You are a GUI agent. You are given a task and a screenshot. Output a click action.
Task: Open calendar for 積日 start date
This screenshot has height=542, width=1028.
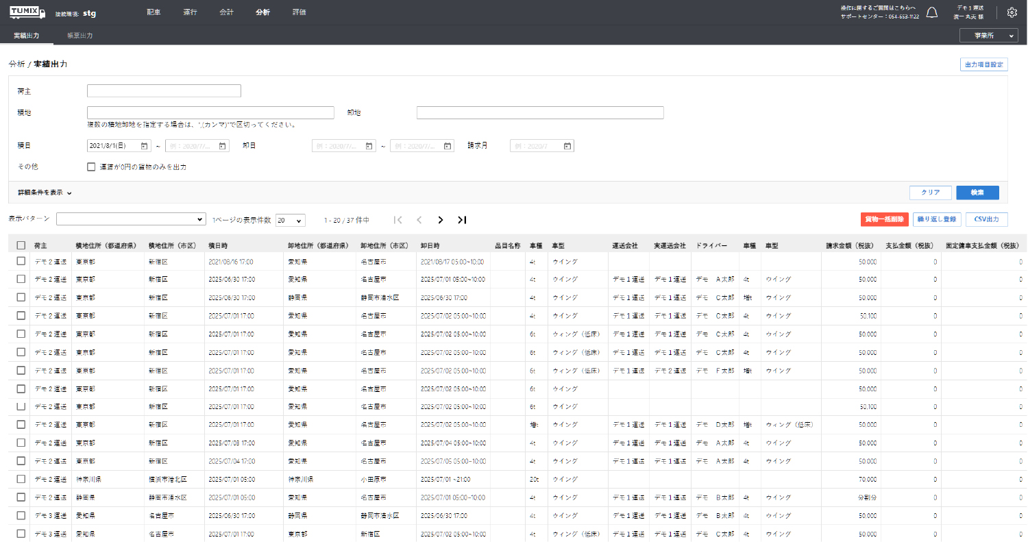(x=144, y=146)
